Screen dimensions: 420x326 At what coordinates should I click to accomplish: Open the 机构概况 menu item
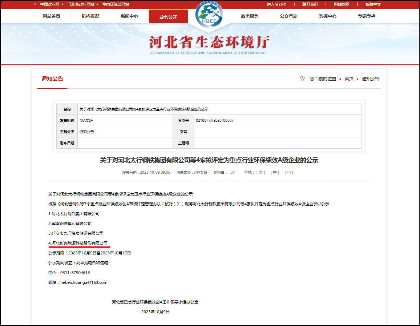click(90, 16)
